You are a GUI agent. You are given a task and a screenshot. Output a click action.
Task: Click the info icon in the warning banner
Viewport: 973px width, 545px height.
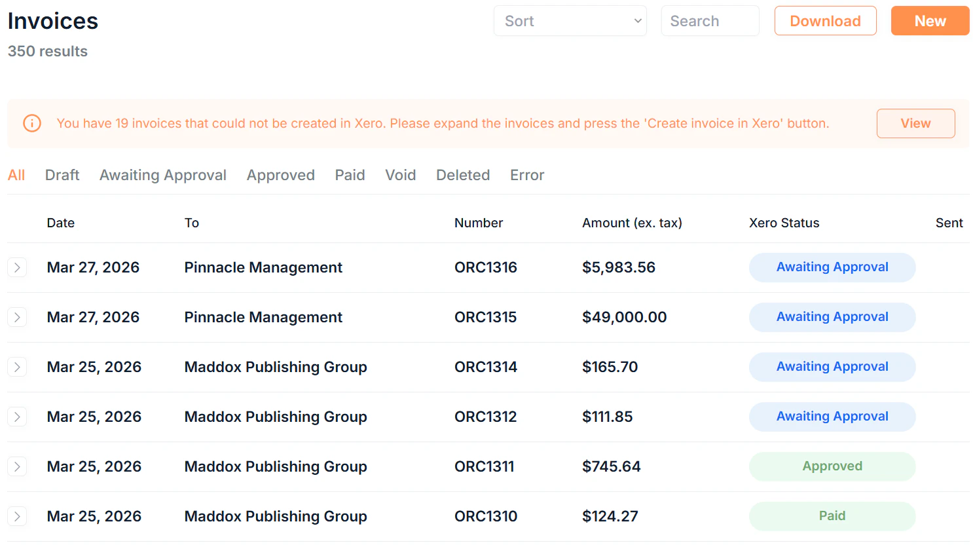coord(31,123)
